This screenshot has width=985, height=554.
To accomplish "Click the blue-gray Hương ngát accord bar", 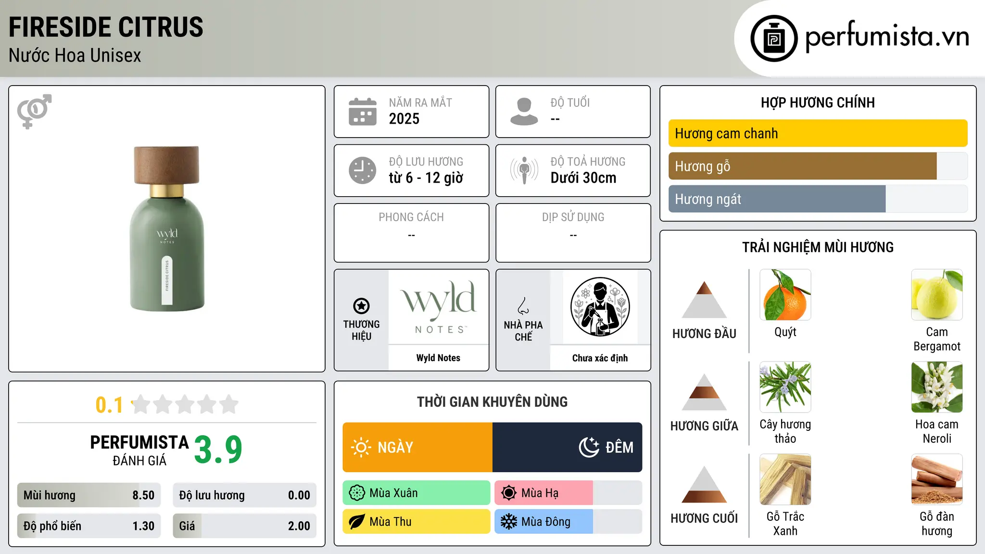I will pos(777,199).
